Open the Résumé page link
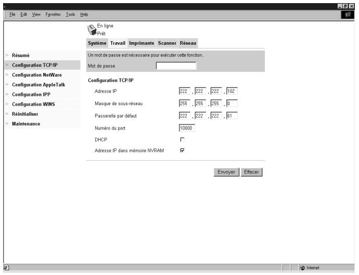This screenshot has height=275, width=359. point(21,55)
